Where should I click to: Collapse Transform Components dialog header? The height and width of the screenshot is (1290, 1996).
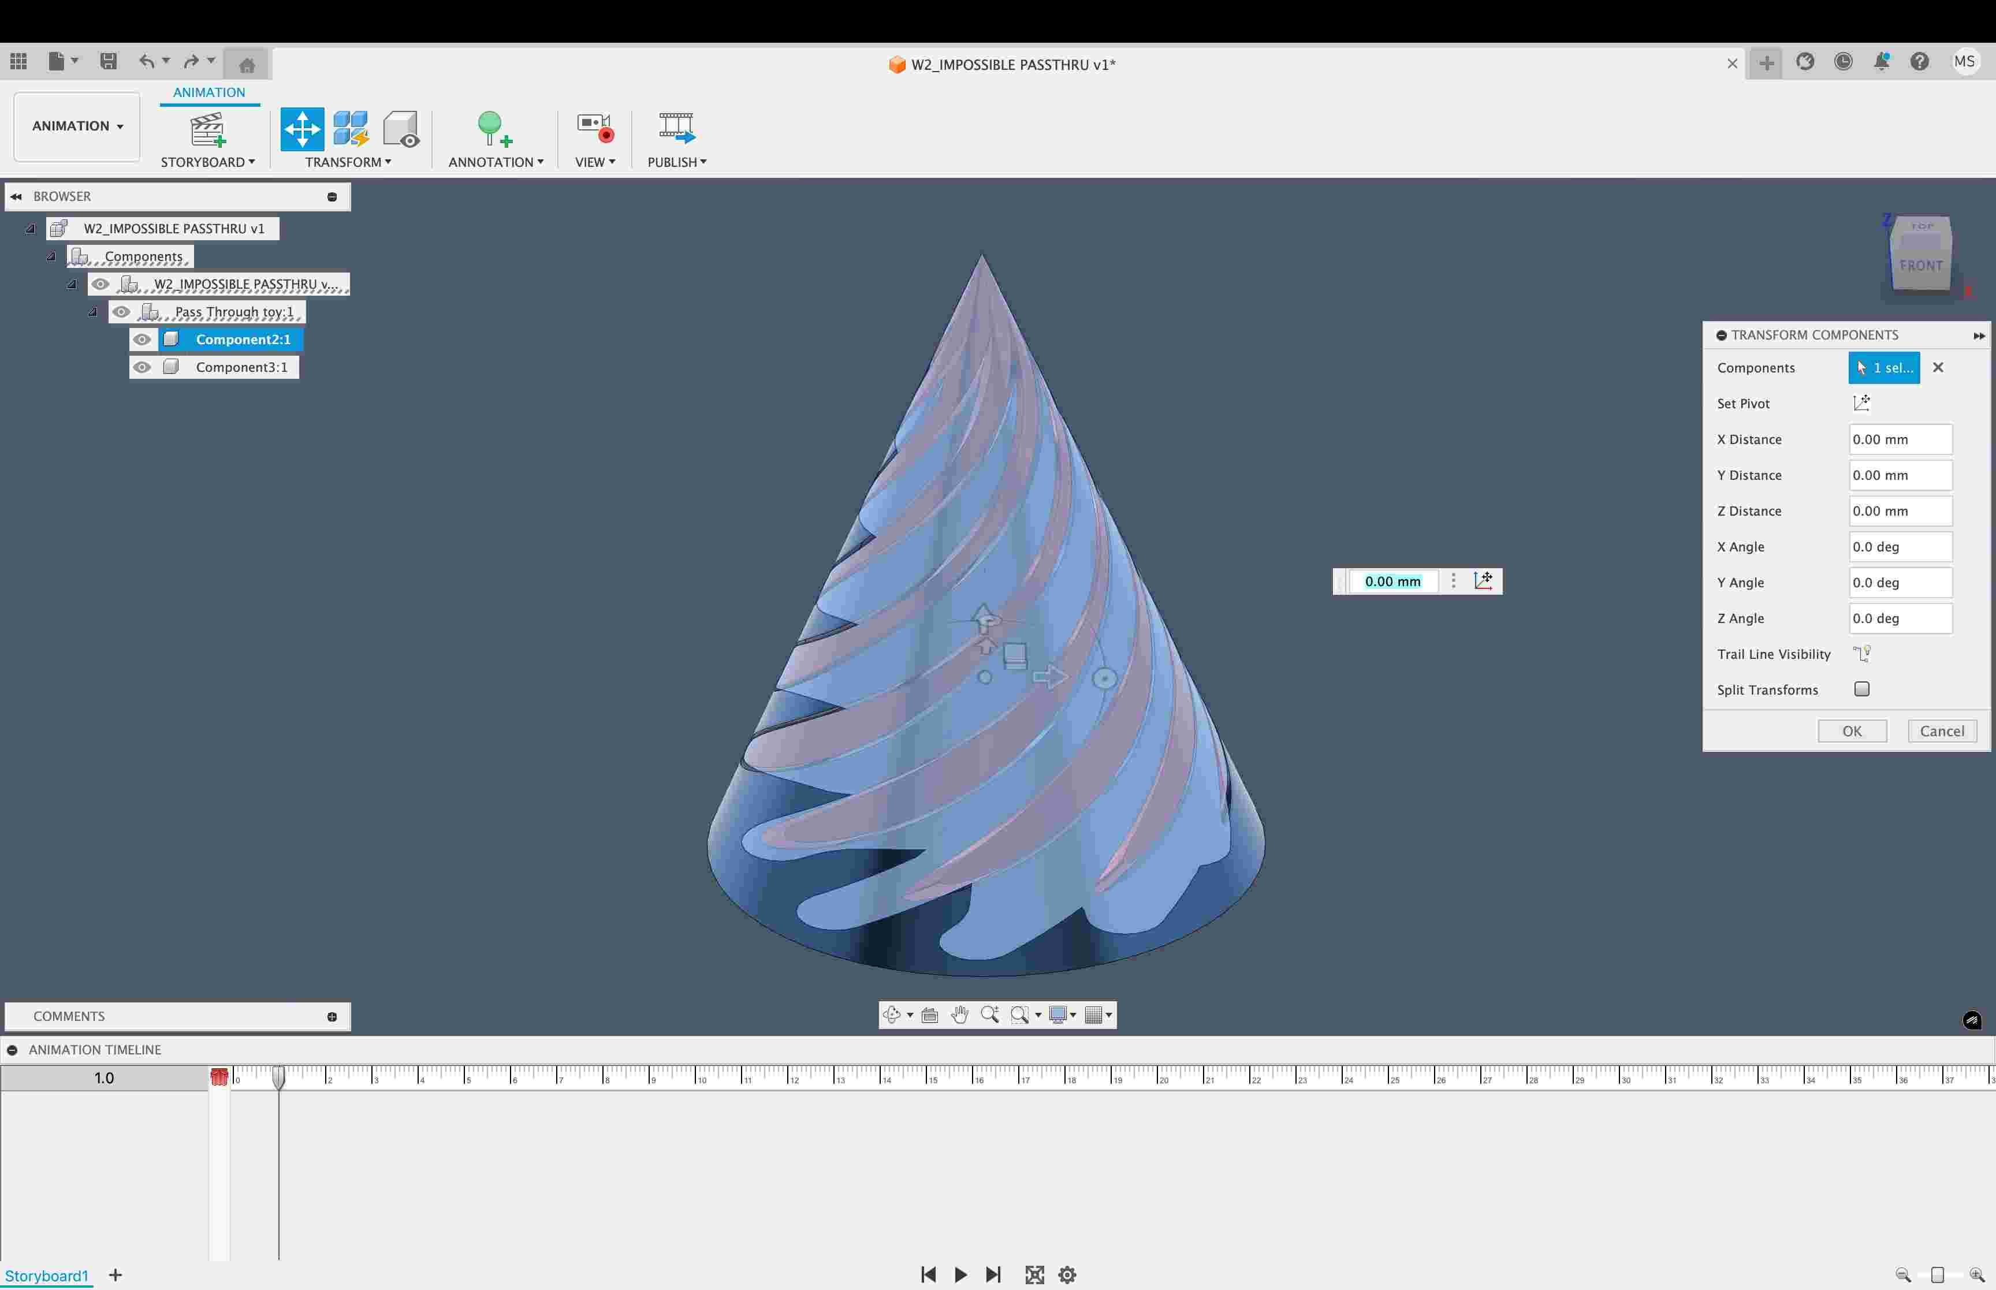1721,335
